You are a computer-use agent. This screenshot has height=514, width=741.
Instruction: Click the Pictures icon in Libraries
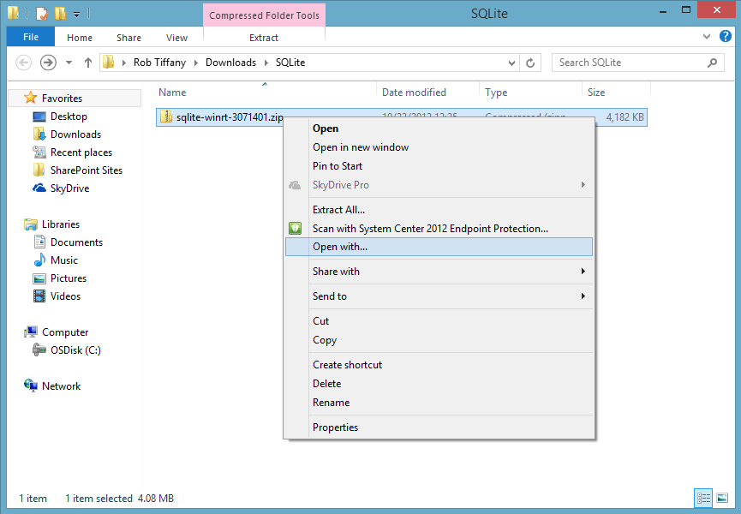point(39,278)
